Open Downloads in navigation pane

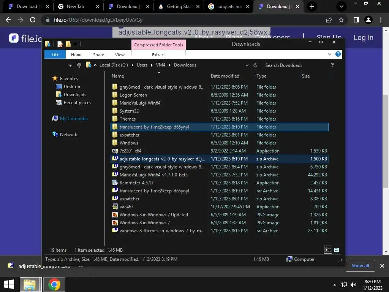coord(75,94)
